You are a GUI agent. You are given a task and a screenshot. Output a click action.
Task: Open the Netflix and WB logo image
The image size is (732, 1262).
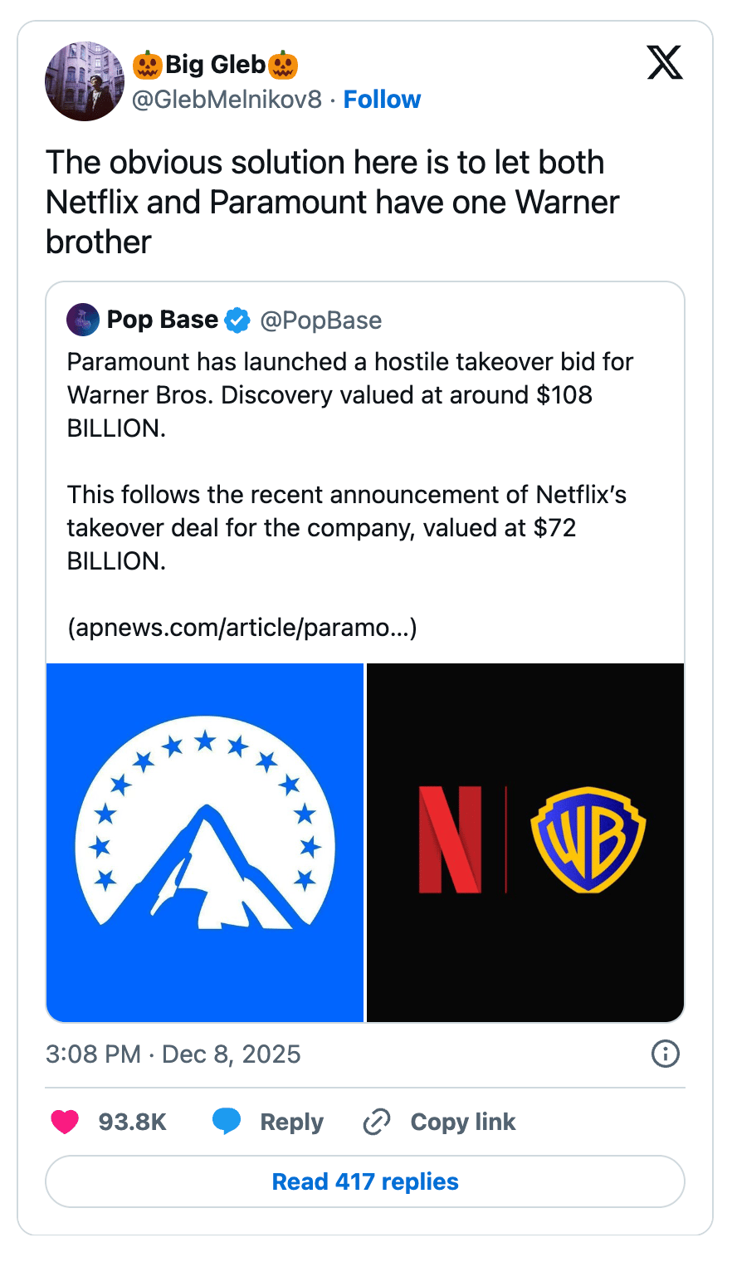click(x=525, y=842)
